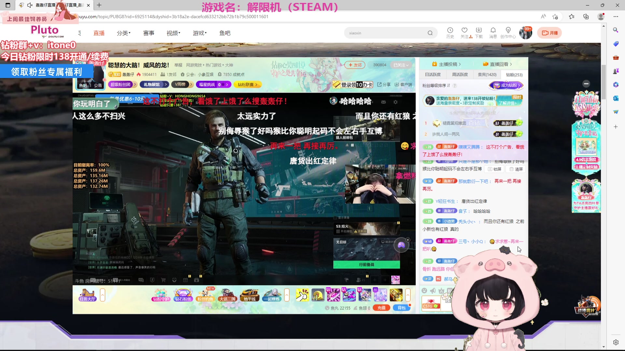
Task: Send the AI-tagged purple castle gift
Action: [x=380, y=295]
